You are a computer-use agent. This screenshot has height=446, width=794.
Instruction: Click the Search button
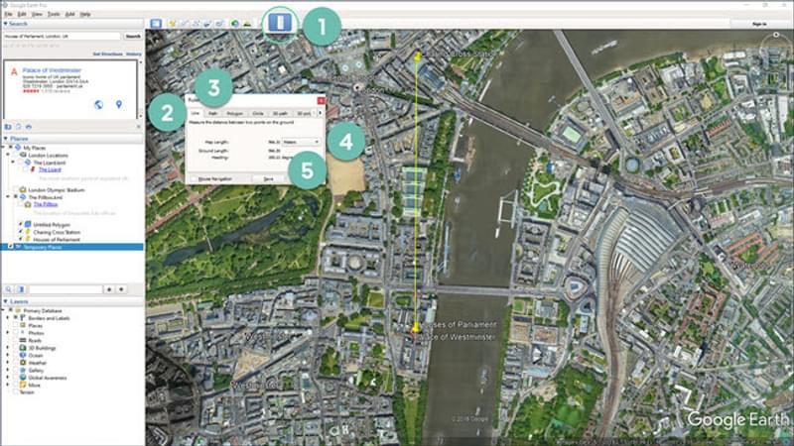click(x=132, y=36)
